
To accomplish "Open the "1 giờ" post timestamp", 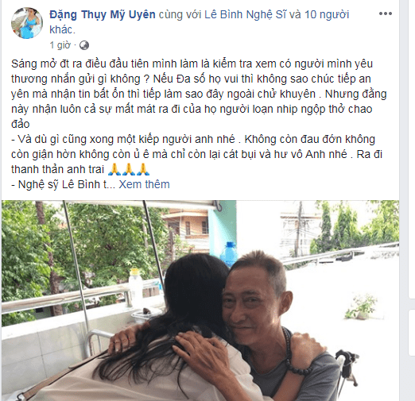I will coord(60,45).
